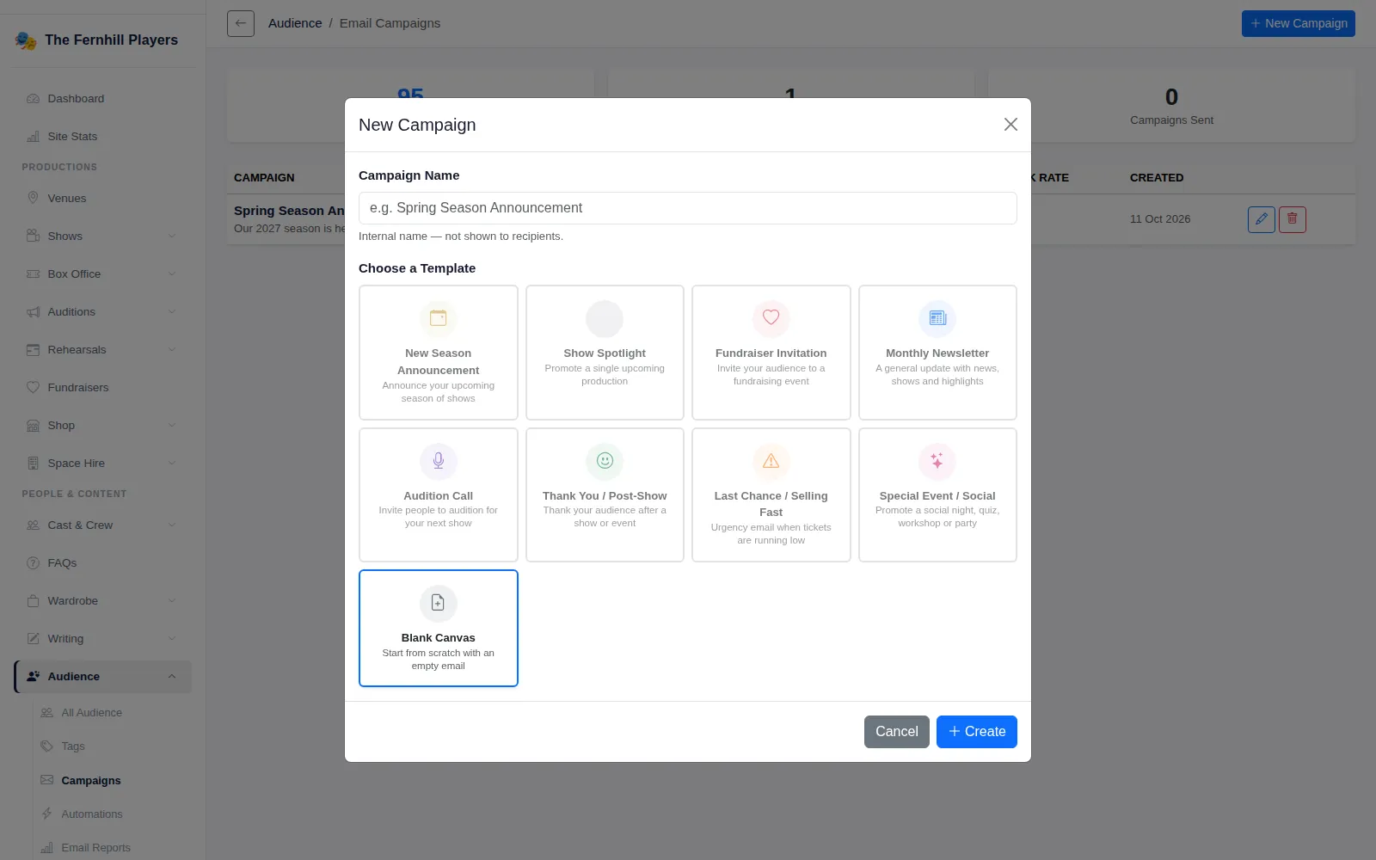Click the newspaper icon on Monthly Newsletter
This screenshot has height=860, width=1376.
tap(937, 318)
